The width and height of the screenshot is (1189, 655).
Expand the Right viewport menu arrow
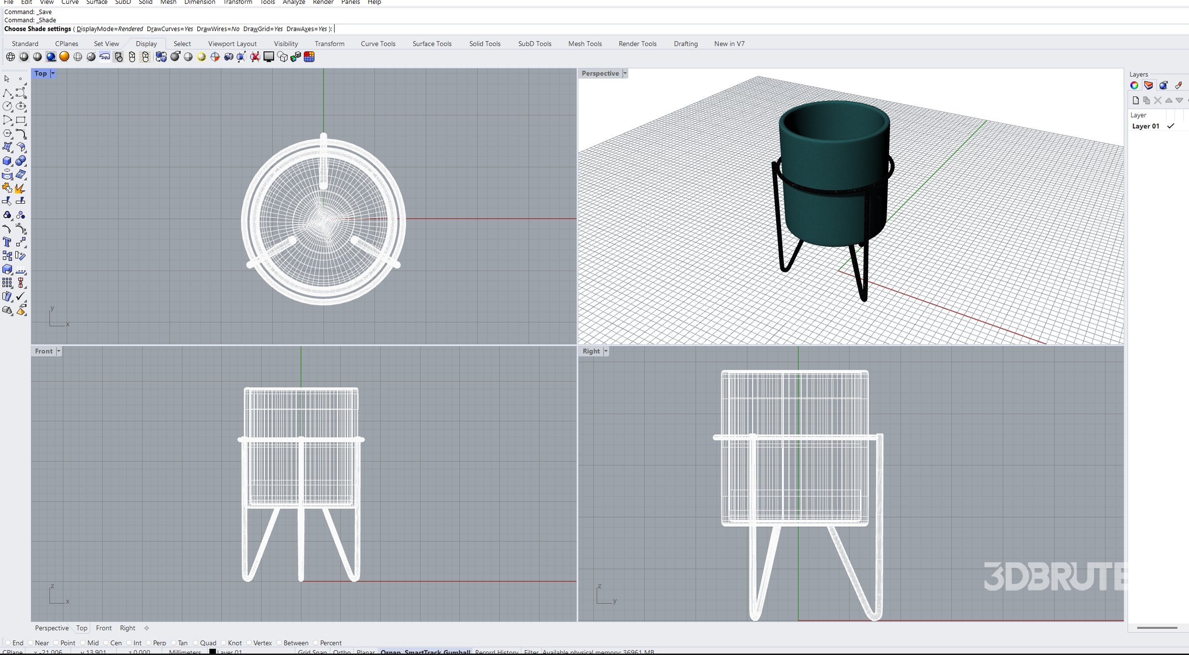(606, 352)
